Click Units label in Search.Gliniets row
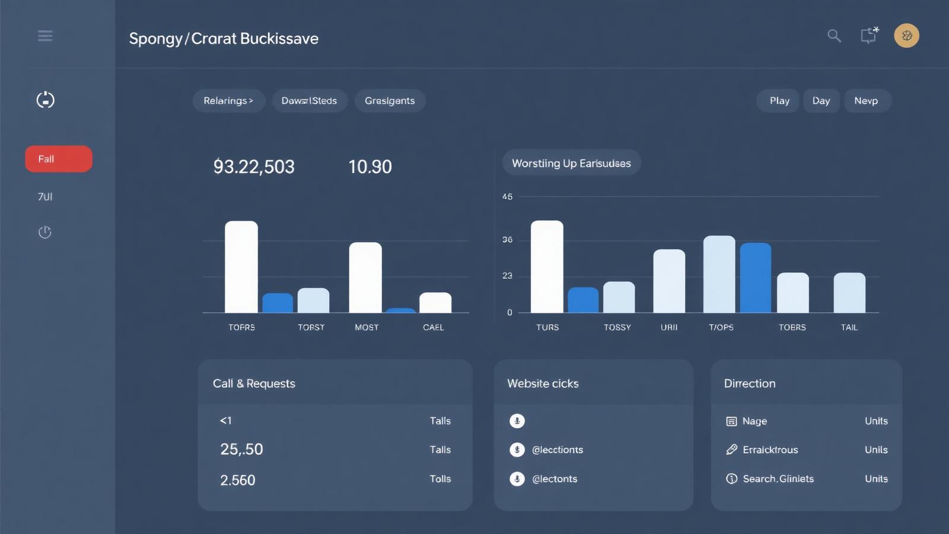The image size is (949, 534). tap(876, 479)
